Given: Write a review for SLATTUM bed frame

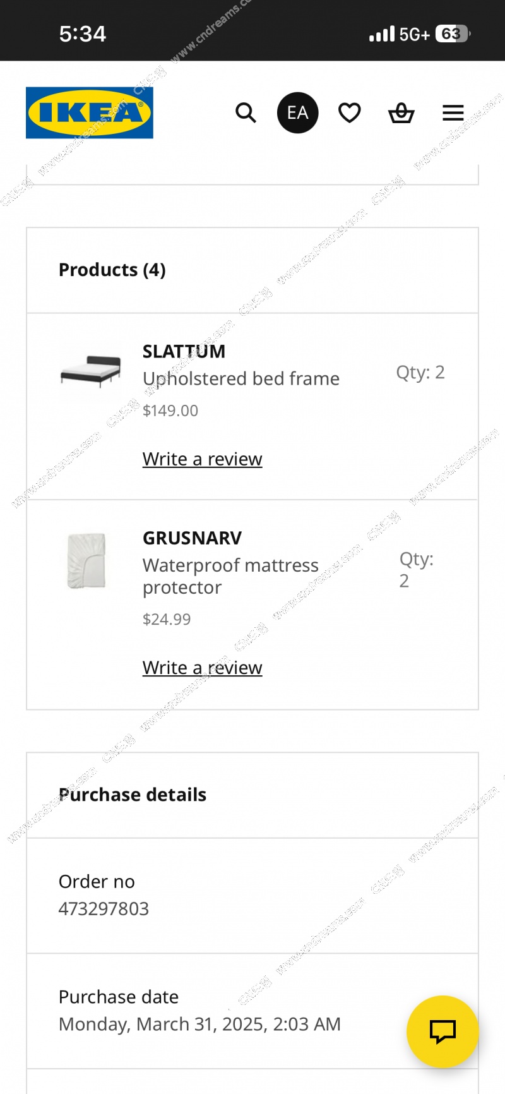Looking at the screenshot, I should (x=202, y=459).
